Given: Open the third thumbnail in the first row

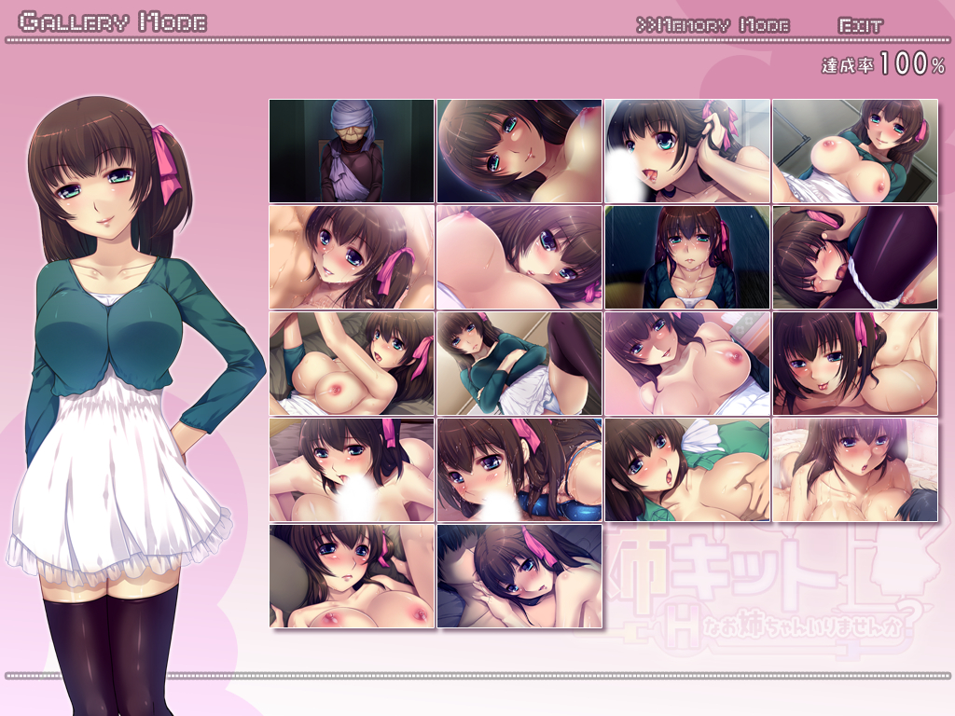Looking at the screenshot, I should coord(687,151).
